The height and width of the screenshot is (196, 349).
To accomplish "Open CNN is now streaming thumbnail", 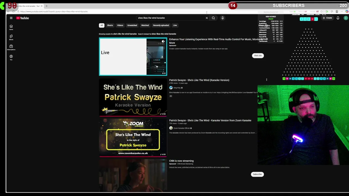I will 133,176.
